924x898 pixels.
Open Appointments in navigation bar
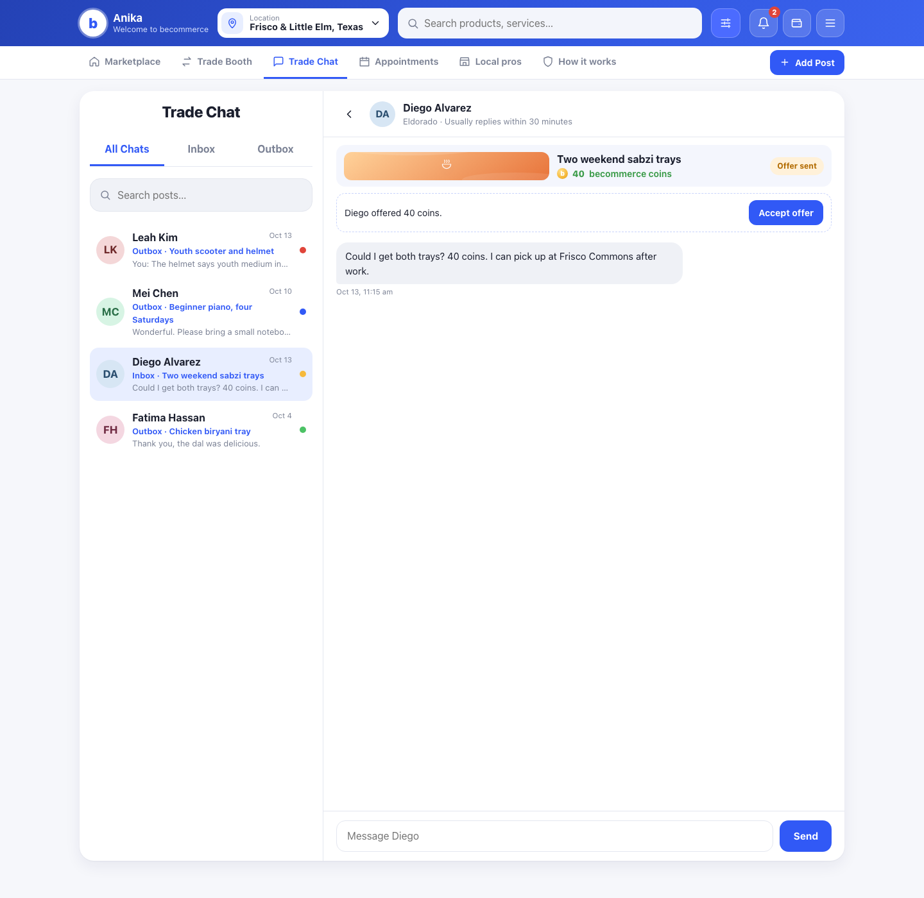(x=398, y=62)
